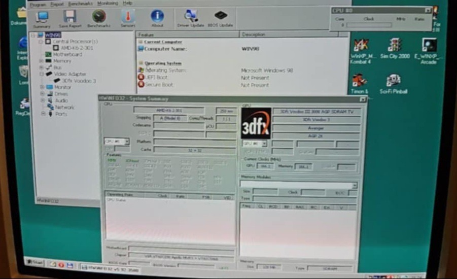Open the Program menu
Viewport: 457px width, 279px height.
(38, 5)
